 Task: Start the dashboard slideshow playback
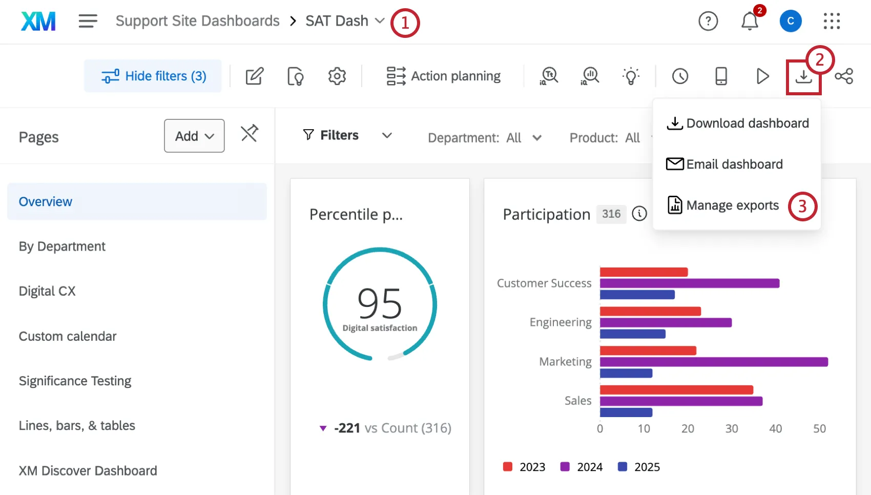pyautogui.click(x=762, y=76)
